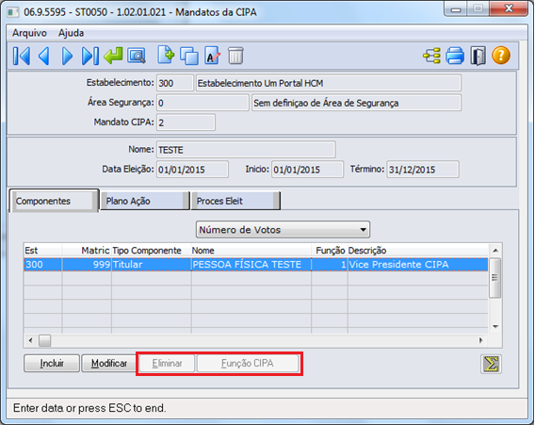The width and height of the screenshot is (535, 425).
Task: Click the copy record icon
Action: click(x=189, y=56)
